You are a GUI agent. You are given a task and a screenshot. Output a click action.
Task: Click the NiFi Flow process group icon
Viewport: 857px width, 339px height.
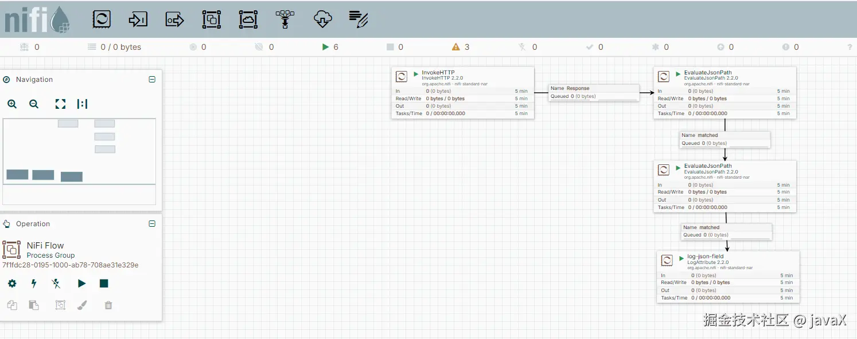(11, 250)
